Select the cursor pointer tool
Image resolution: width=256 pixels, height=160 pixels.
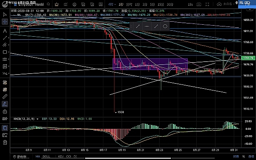[x=5, y=15]
